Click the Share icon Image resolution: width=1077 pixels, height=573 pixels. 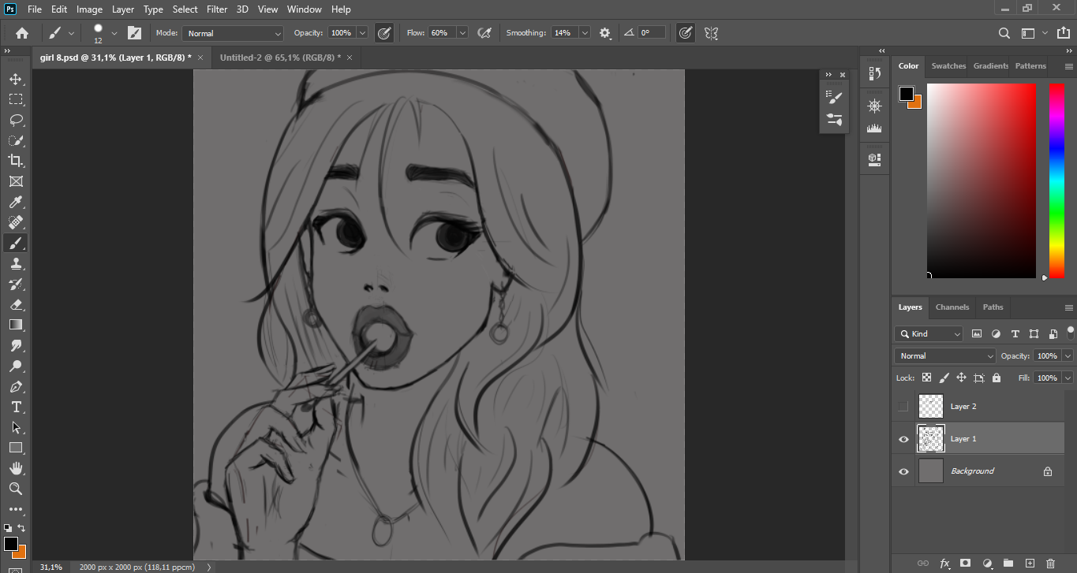click(x=1063, y=33)
